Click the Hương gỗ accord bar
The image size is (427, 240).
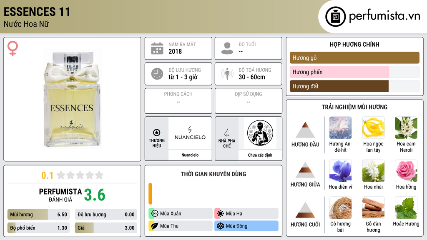coord(354,57)
